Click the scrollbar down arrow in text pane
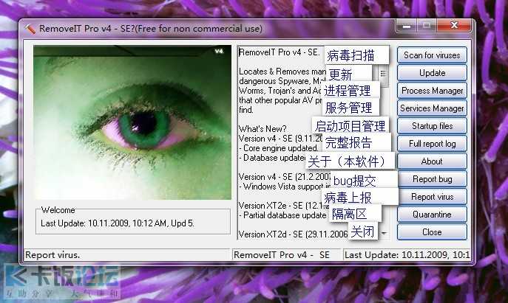Image resolution: width=508 pixels, height=303 pixels. 384,233
